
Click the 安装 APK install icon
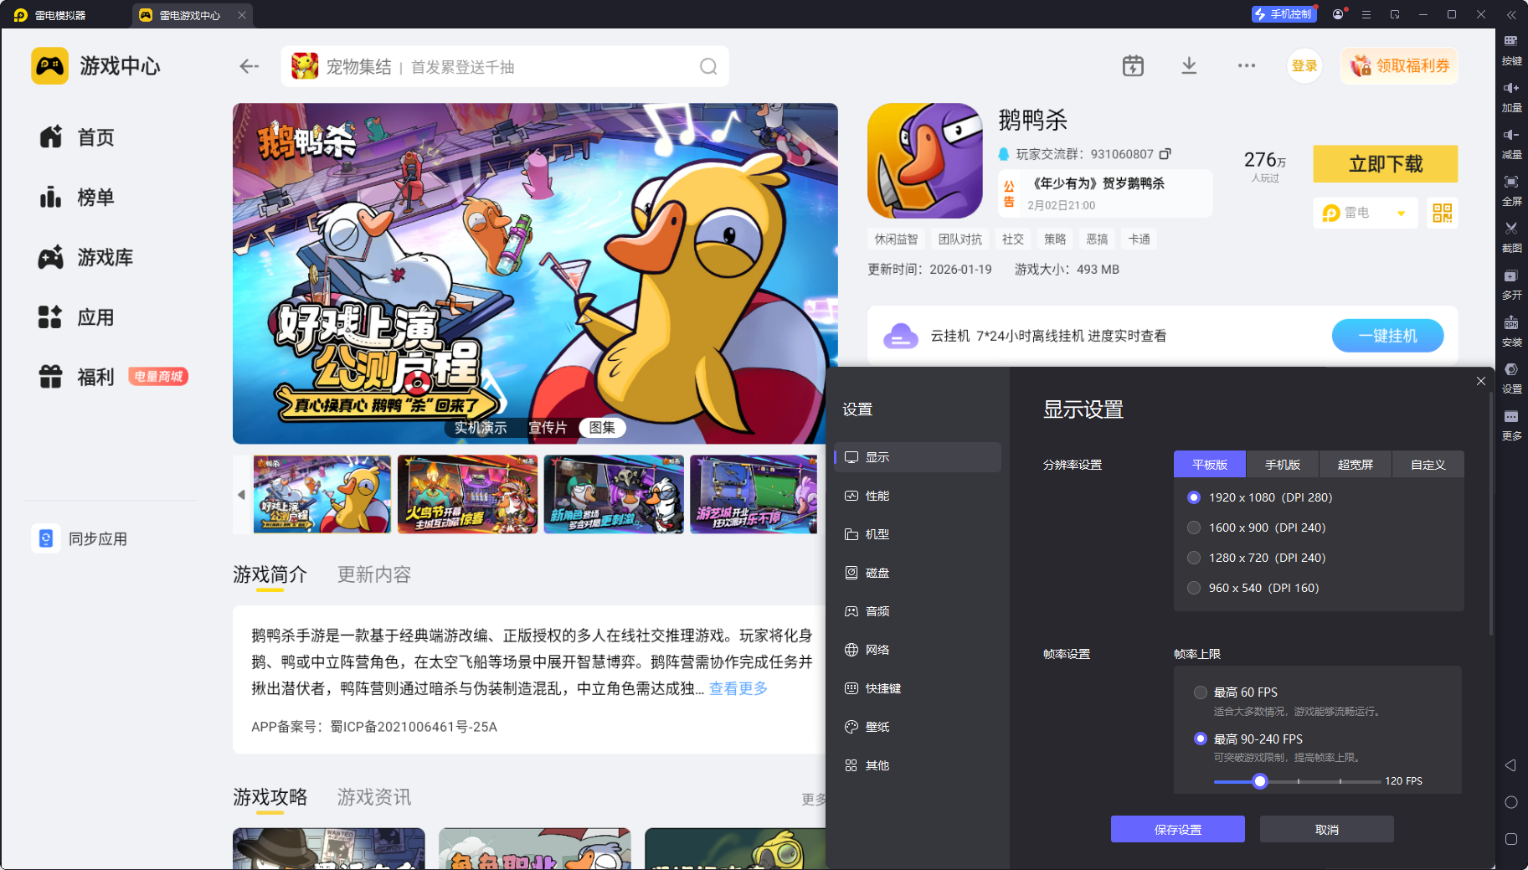click(1511, 331)
